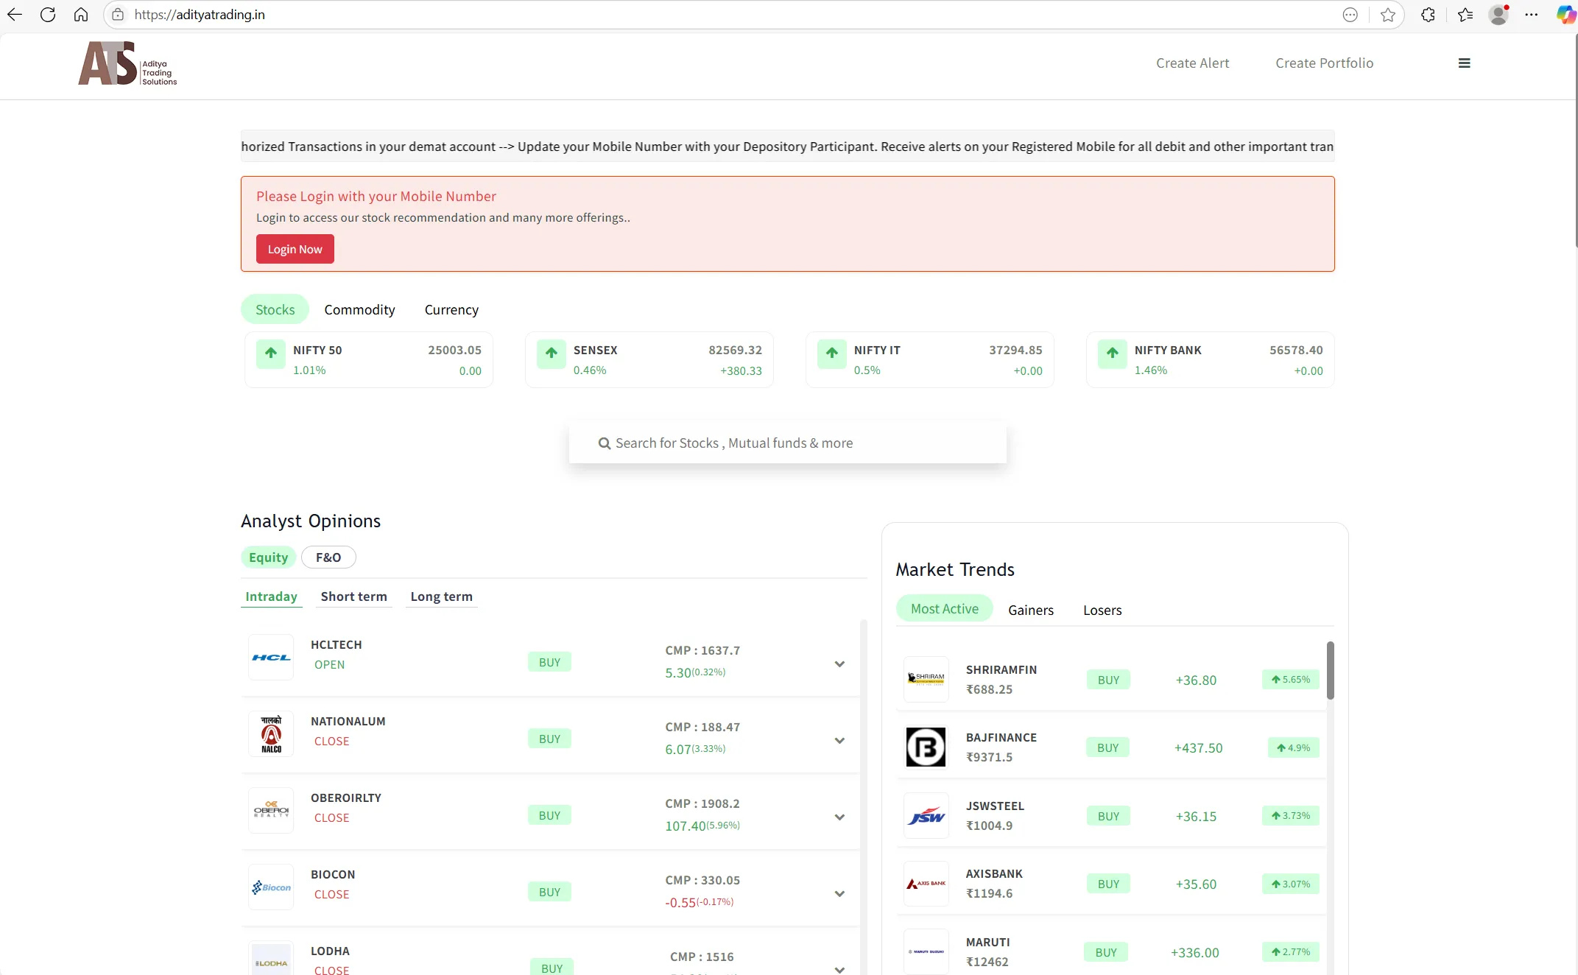Click BUY for NATIONALUM
The image size is (1578, 975).
tap(549, 739)
